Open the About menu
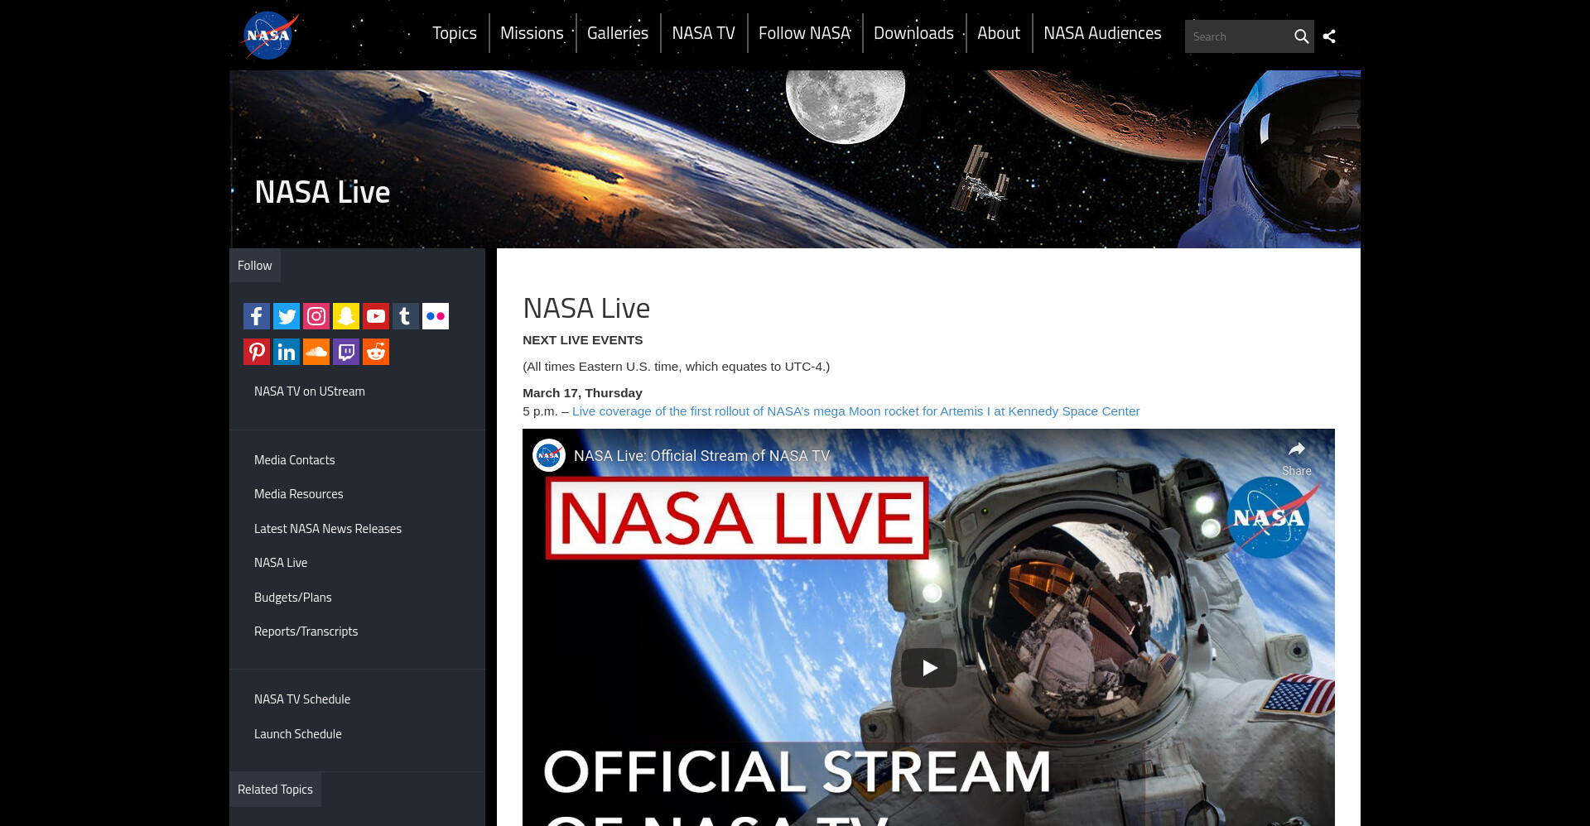Image resolution: width=1590 pixels, height=826 pixels. coord(999,33)
